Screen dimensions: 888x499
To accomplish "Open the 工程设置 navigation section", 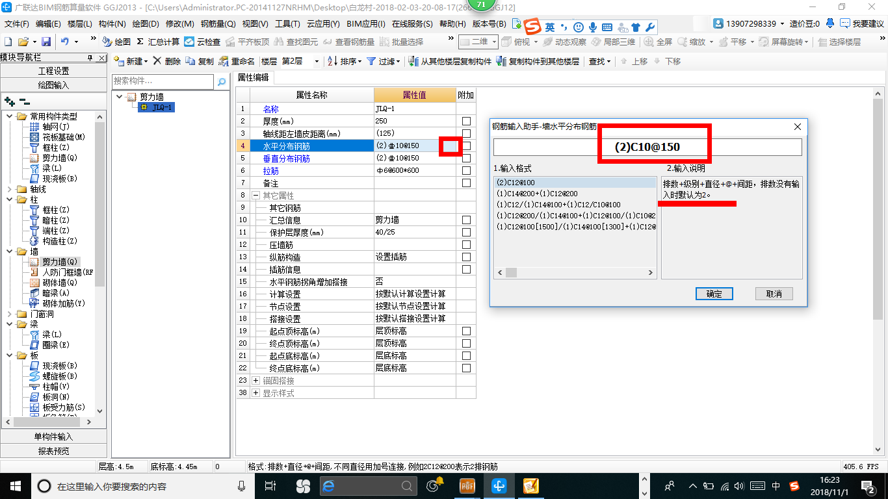I will (53, 71).
